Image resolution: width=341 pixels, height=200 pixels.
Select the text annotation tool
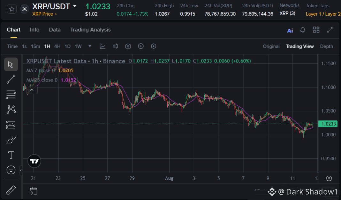coord(11,155)
